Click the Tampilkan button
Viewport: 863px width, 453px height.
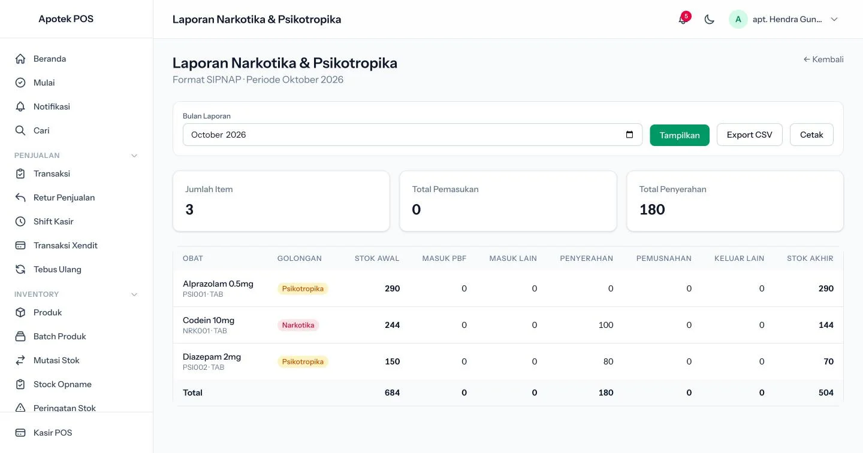pos(680,135)
